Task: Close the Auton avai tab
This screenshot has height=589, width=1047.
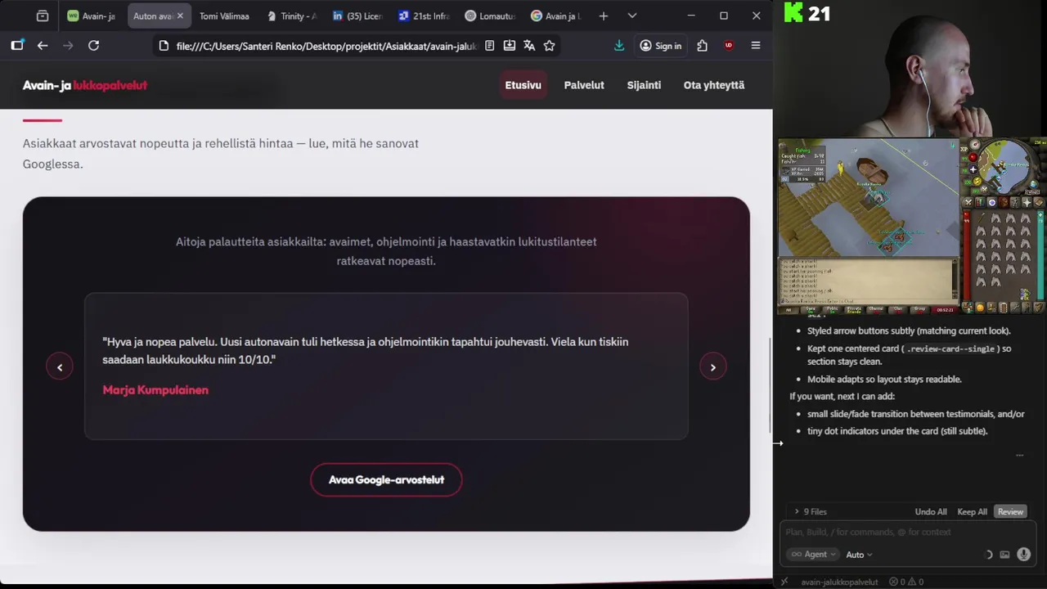Action: pos(180,16)
